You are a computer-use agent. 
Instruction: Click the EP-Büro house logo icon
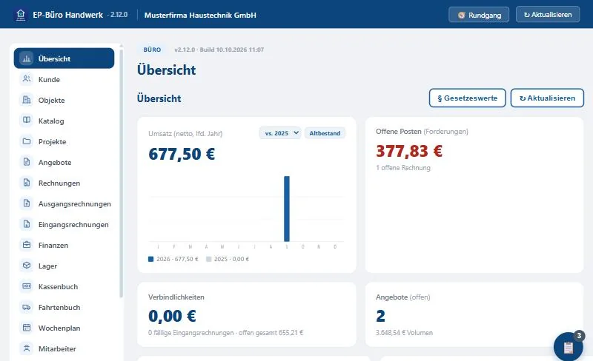(21, 15)
